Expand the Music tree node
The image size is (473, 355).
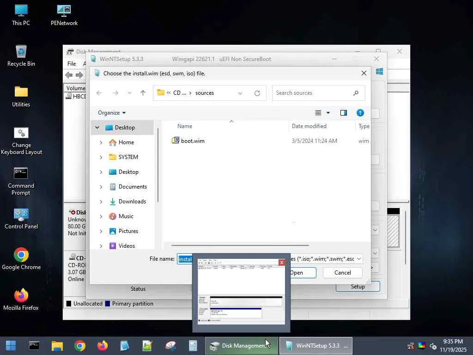101,216
